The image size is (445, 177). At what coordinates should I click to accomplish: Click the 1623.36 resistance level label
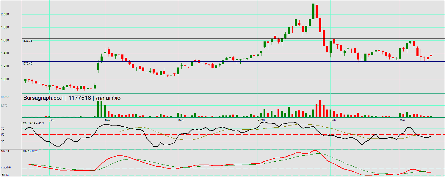(x=27, y=41)
